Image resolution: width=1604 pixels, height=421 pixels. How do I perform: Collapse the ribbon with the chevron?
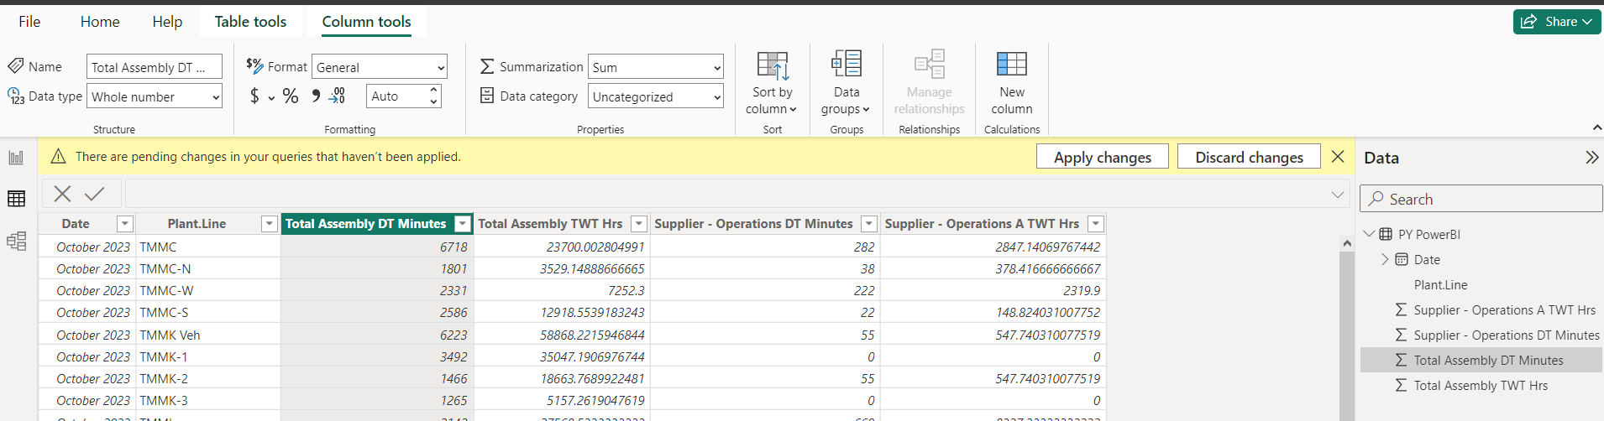[1596, 127]
